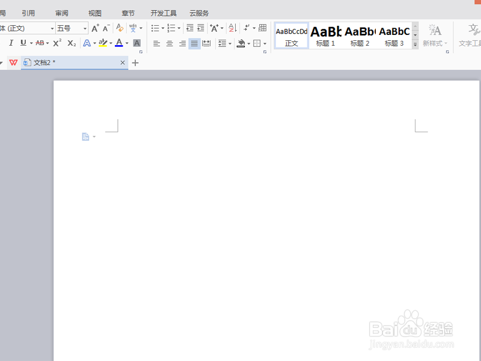
Task: Sort text A to Z
Action: click(233, 28)
